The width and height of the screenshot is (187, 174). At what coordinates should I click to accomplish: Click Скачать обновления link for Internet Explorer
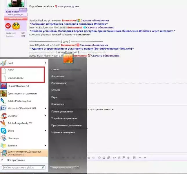100,28
